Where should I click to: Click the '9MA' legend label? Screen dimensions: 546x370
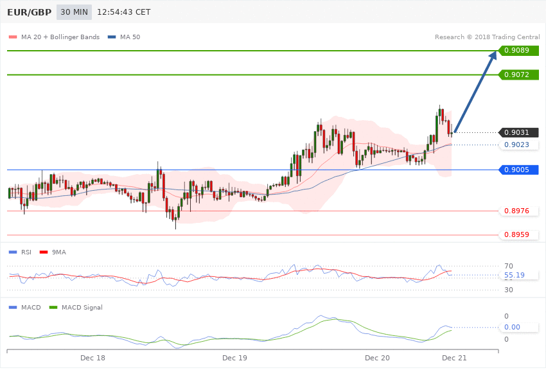59,252
